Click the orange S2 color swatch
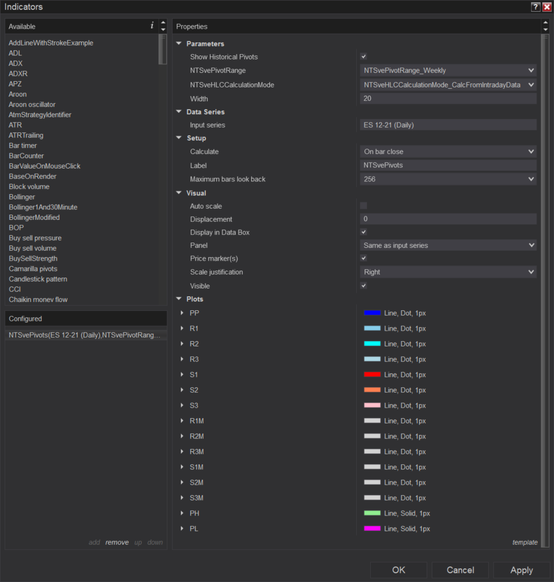This screenshot has width=554, height=582. [x=372, y=390]
